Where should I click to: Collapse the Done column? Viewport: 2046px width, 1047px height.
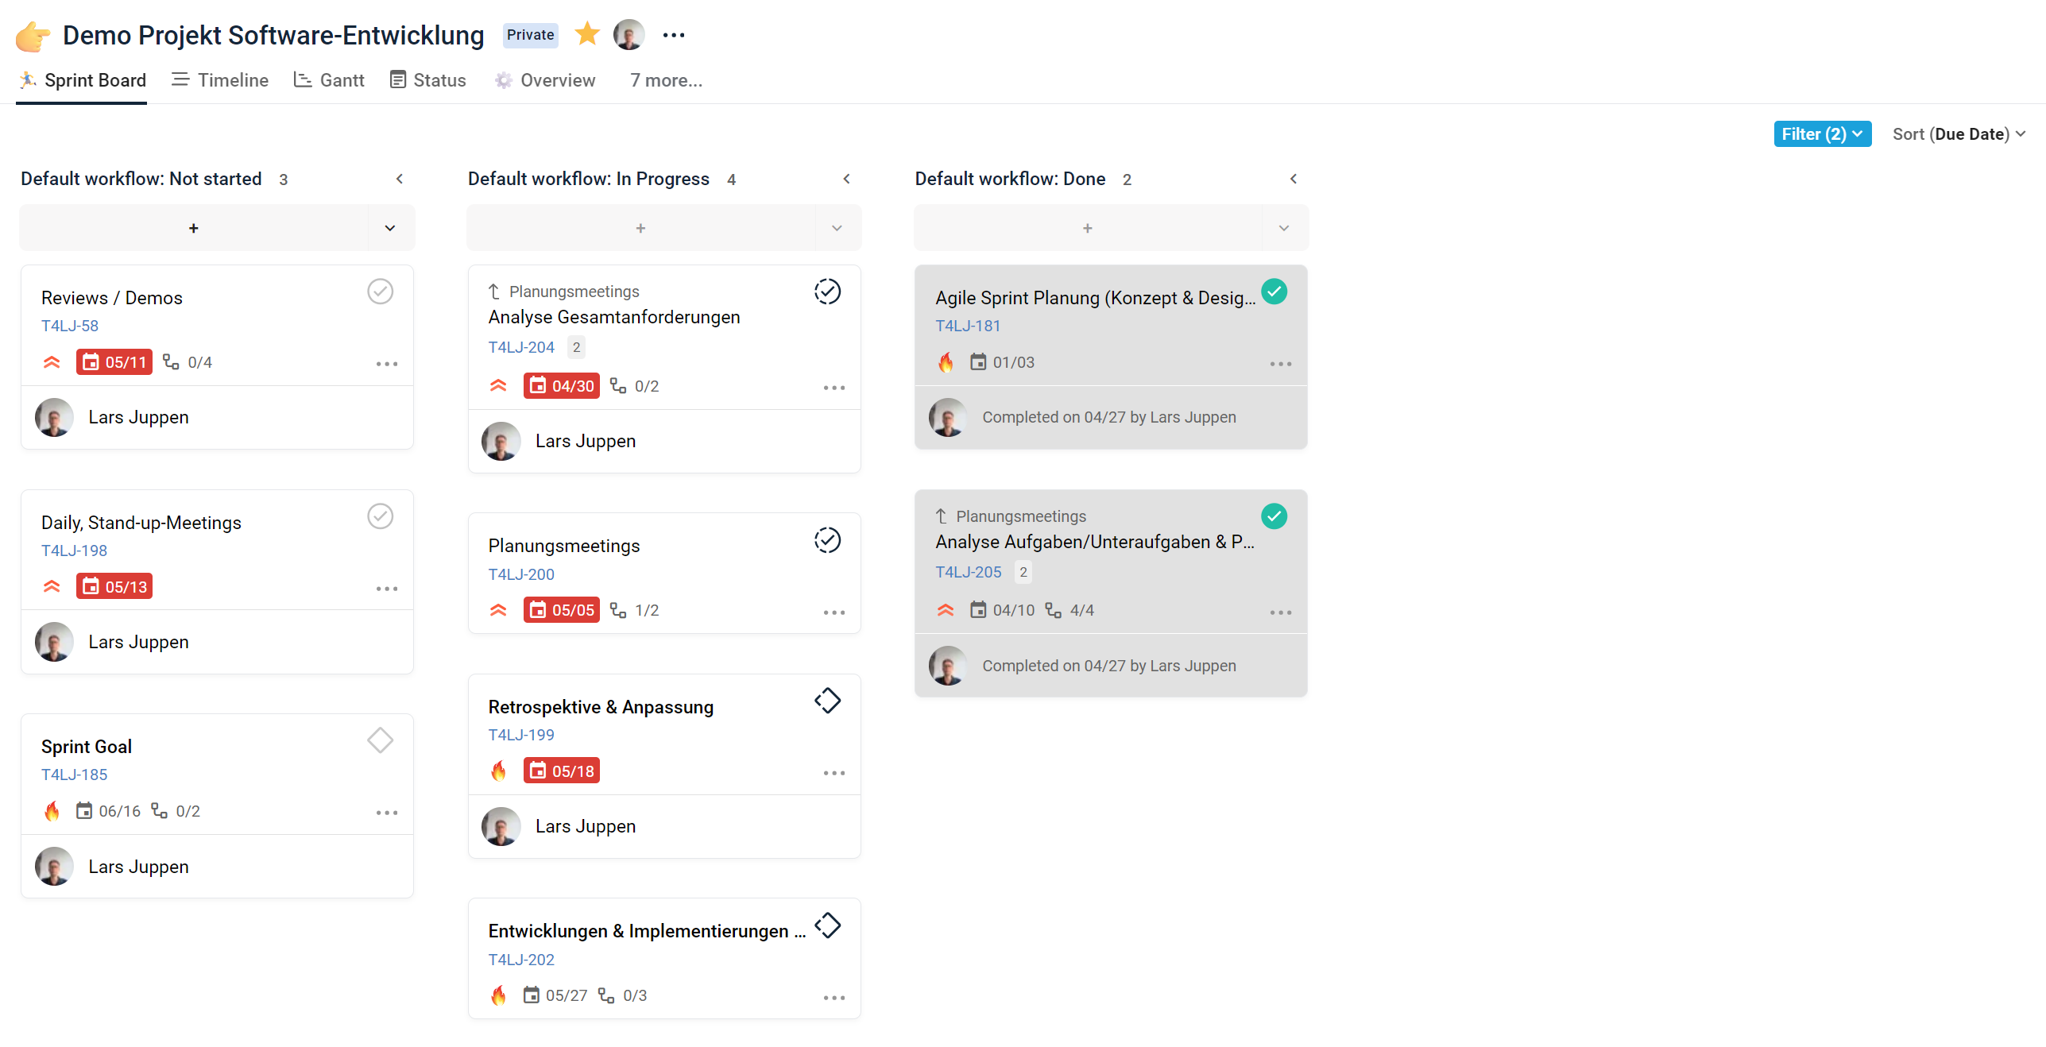tap(1294, 179)
